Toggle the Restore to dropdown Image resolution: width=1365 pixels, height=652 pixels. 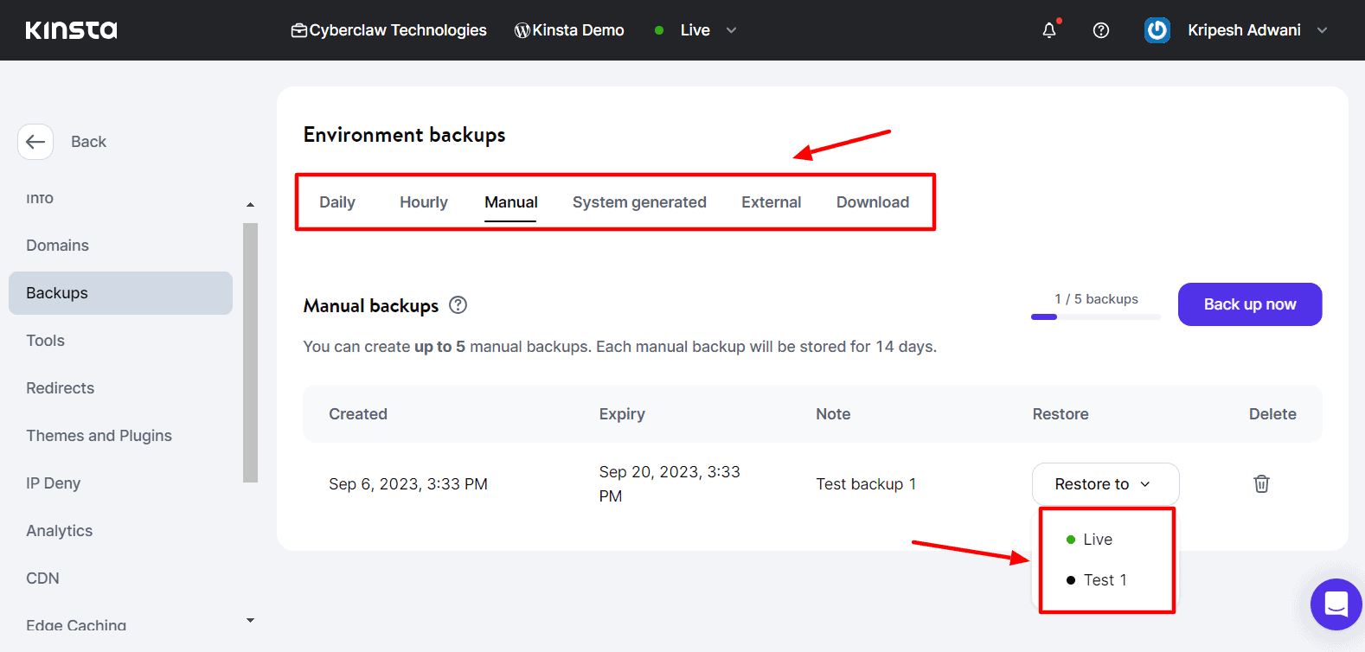(x=1105, y=484)
